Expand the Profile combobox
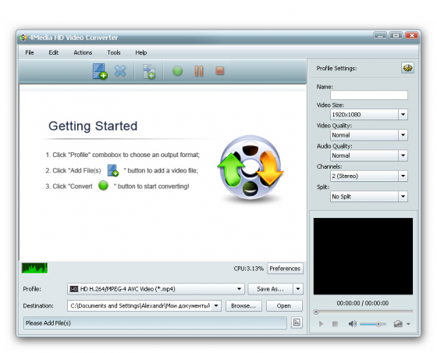 coord(239,289)
